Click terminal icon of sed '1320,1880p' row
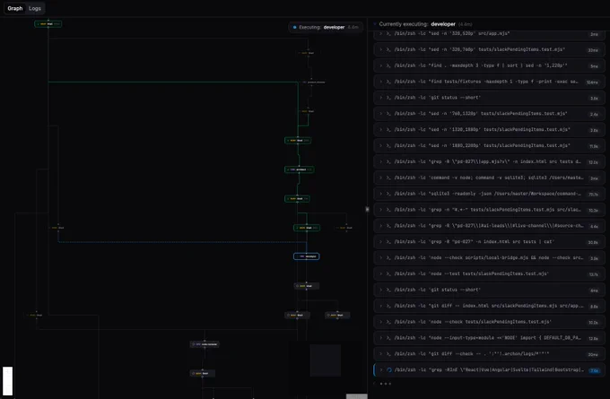 click(388, 129)
